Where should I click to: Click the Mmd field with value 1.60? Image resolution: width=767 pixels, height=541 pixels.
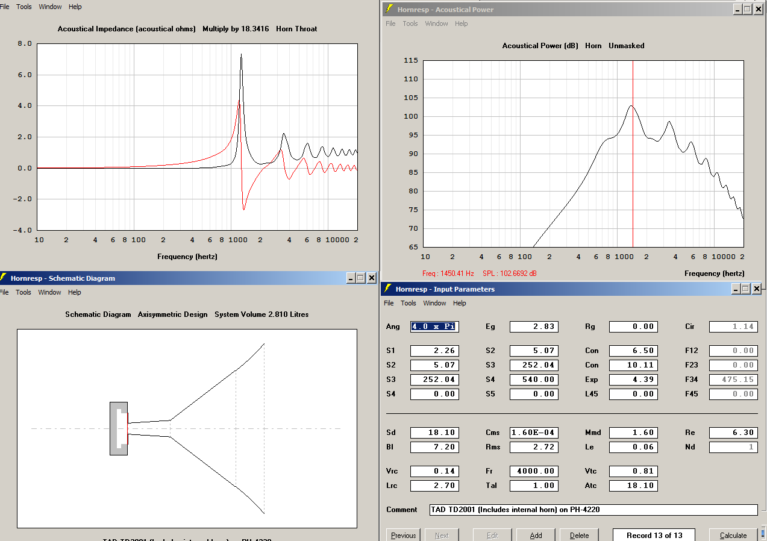click(x=633, y=433)
